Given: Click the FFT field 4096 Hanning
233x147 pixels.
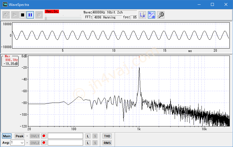Looking at the screenshot, I should coord(107,17).
